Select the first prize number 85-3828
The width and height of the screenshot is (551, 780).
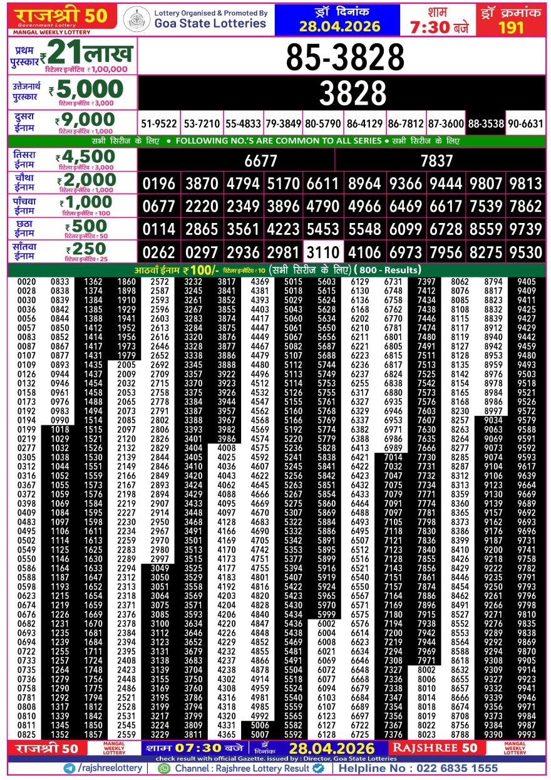(x=345, y=58)
